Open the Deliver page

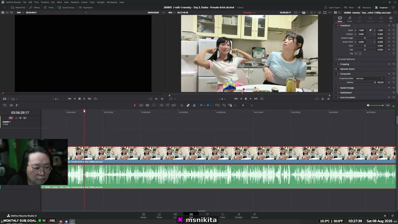pos(254,216)
